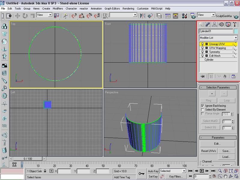The height and width of the screenshot is (180, 240).
Task: Open the Modifier List dropdown
Action: click(236, 38)
